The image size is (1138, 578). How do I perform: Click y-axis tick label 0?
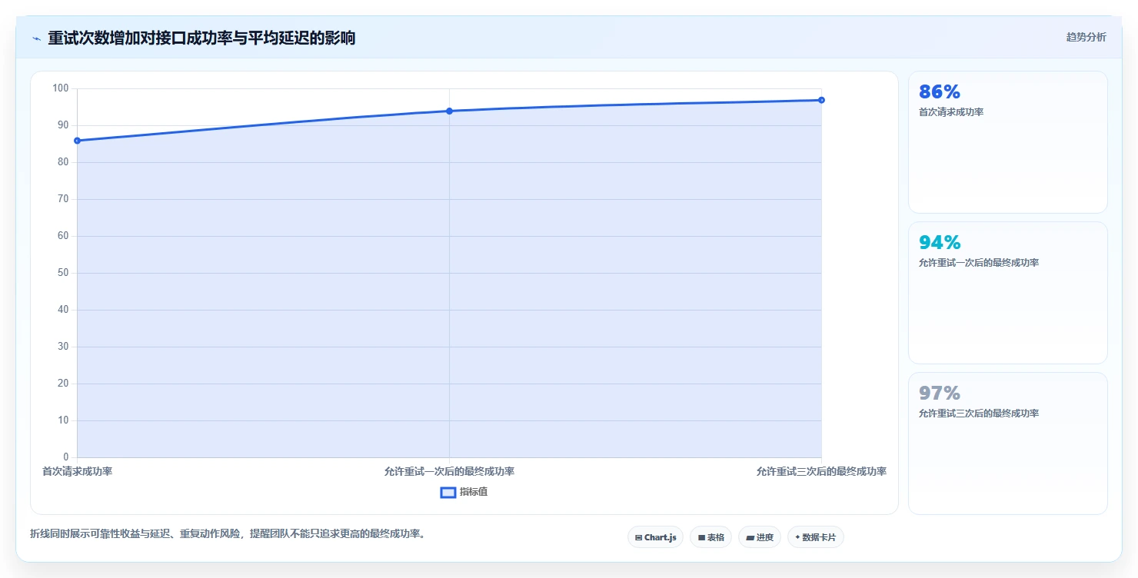point(66,457)
